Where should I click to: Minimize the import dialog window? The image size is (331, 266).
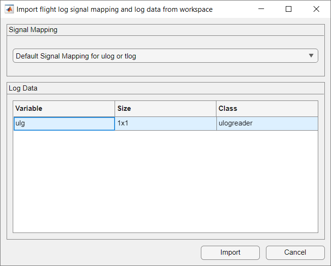pyautogui.click(x=263, y=9)
